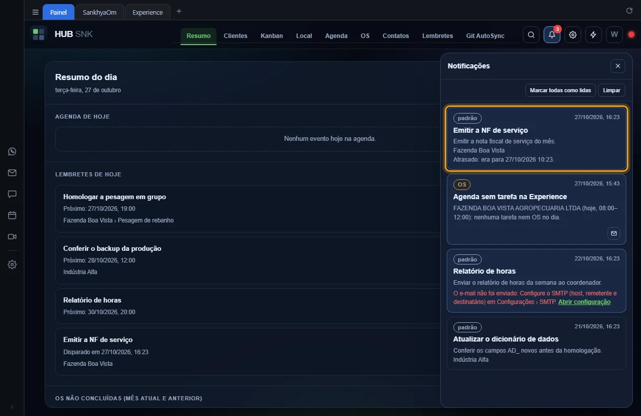The height and width of the screenshot is (416, 641).
Task: Switch to the Painel tab
Action: pyautogui.click(x=58, y=12)
